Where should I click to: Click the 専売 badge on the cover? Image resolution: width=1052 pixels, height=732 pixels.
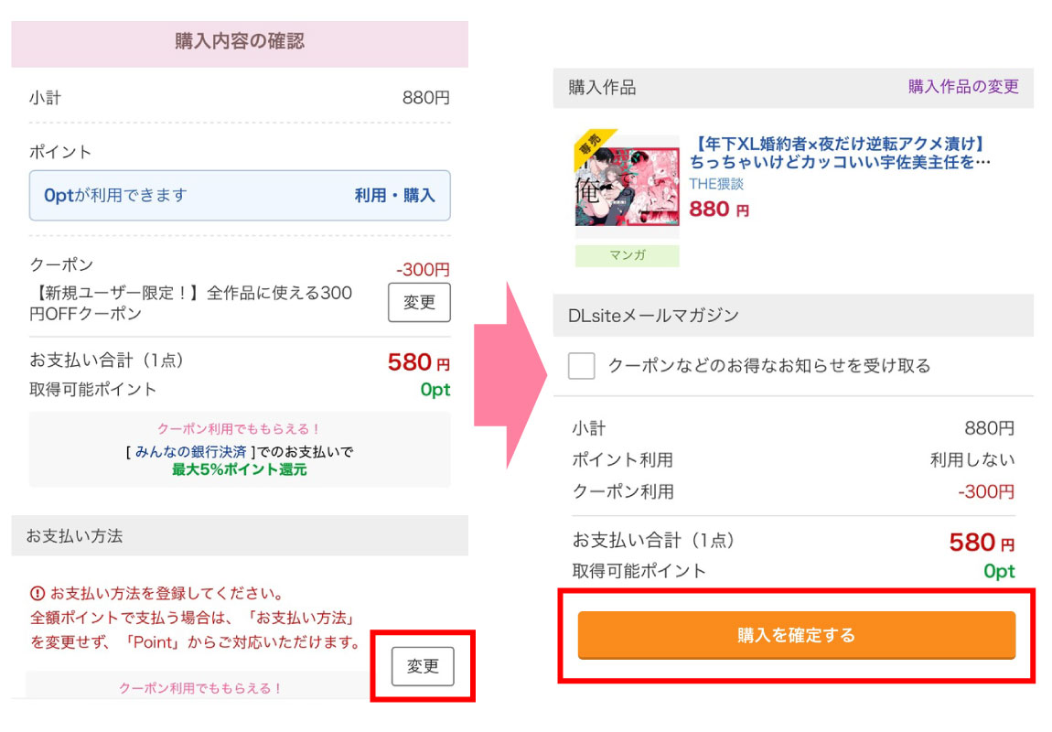point(588,145)
